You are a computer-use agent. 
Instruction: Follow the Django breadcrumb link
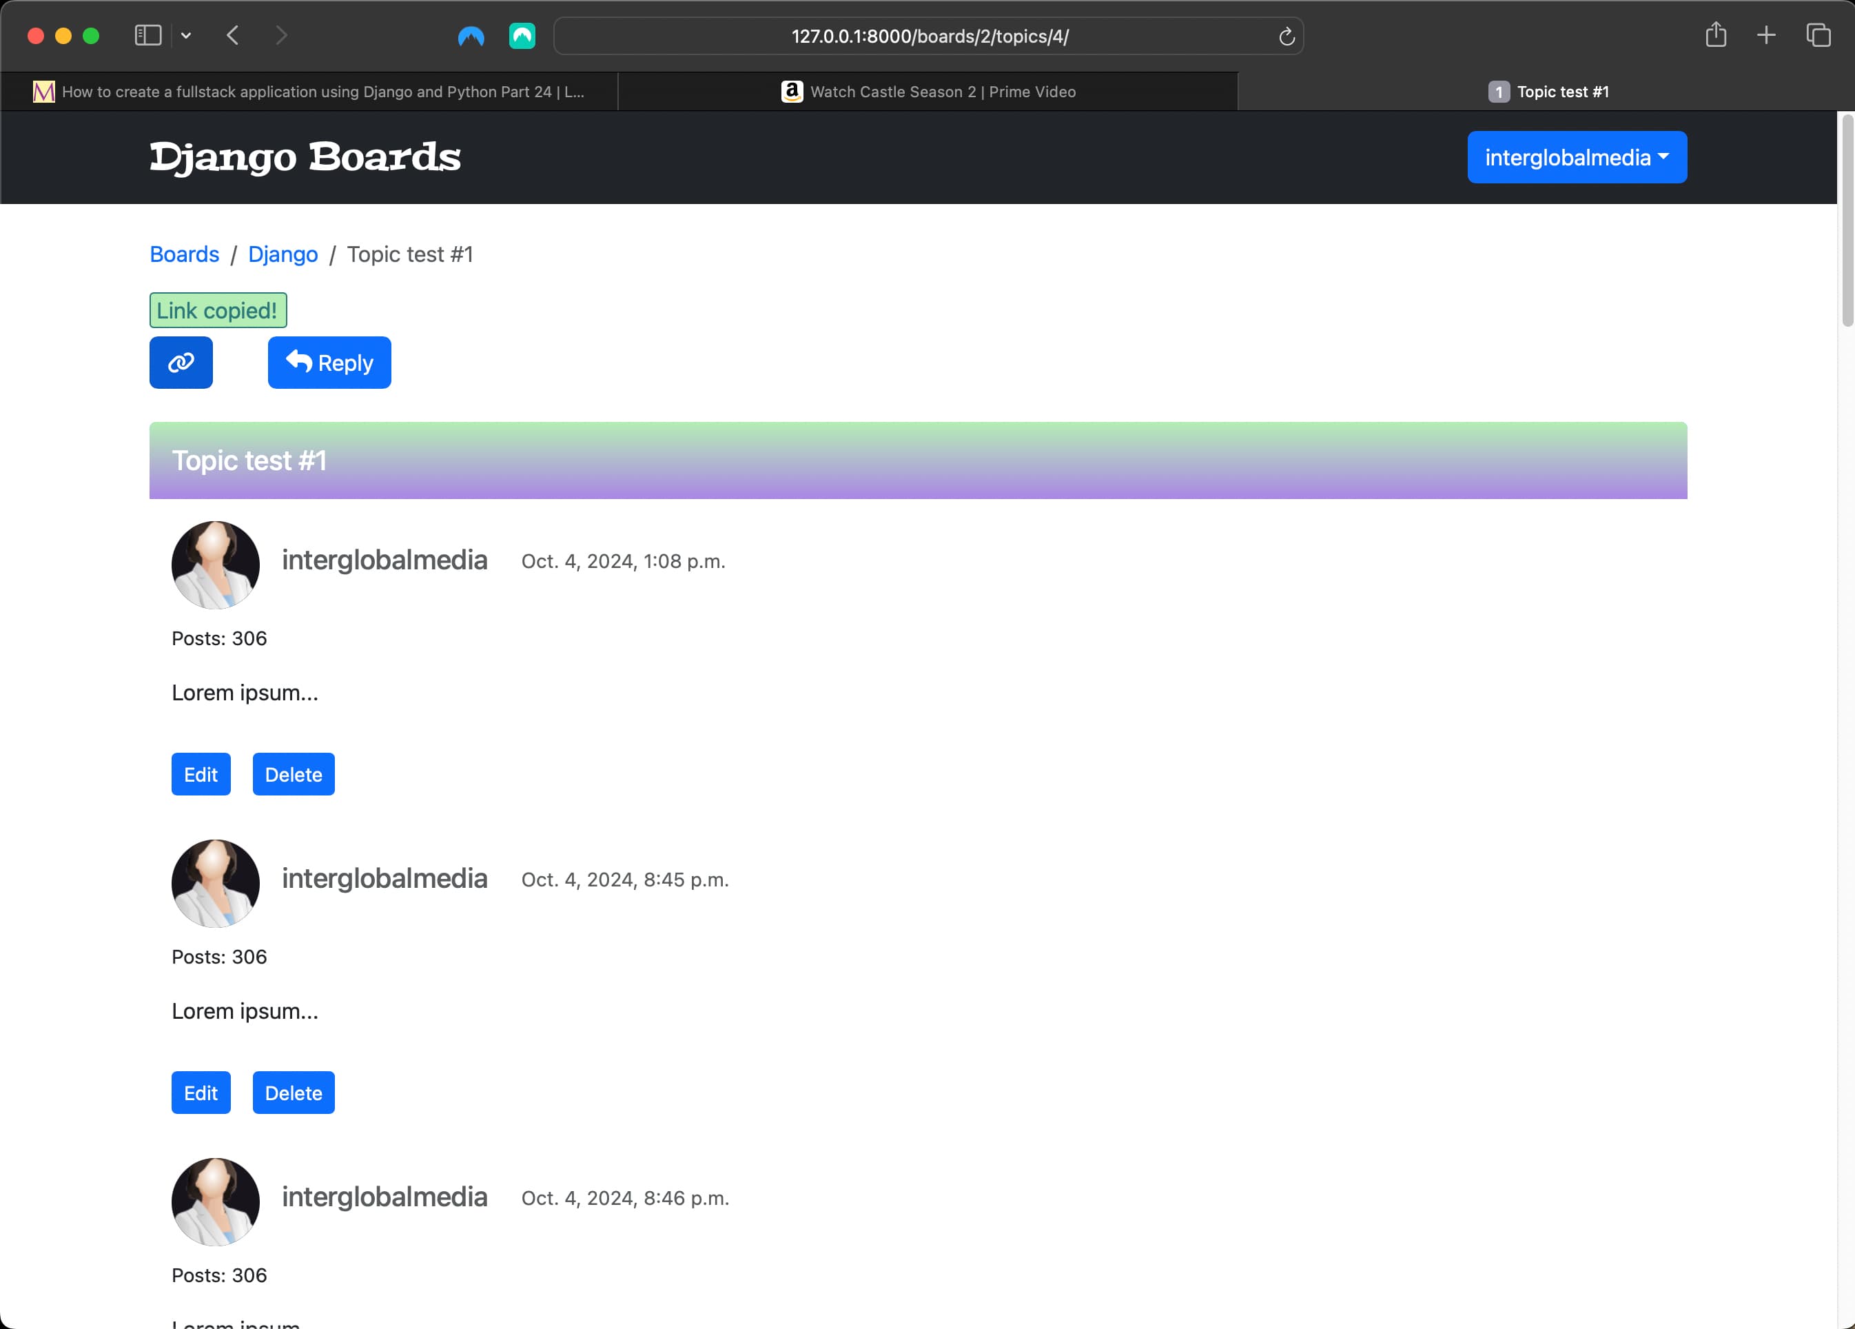[x=283, y=254]
